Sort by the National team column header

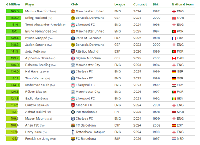(183, 4)
